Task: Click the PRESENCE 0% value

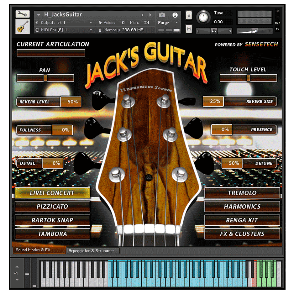Action: coord(222,129)
